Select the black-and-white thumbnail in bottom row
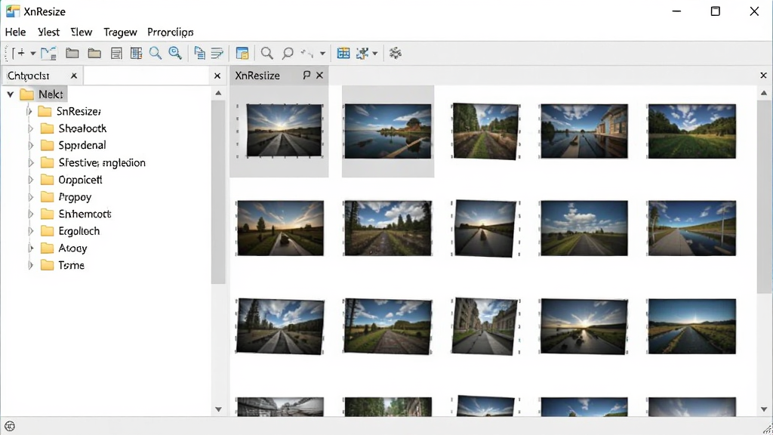 point(280,407)
